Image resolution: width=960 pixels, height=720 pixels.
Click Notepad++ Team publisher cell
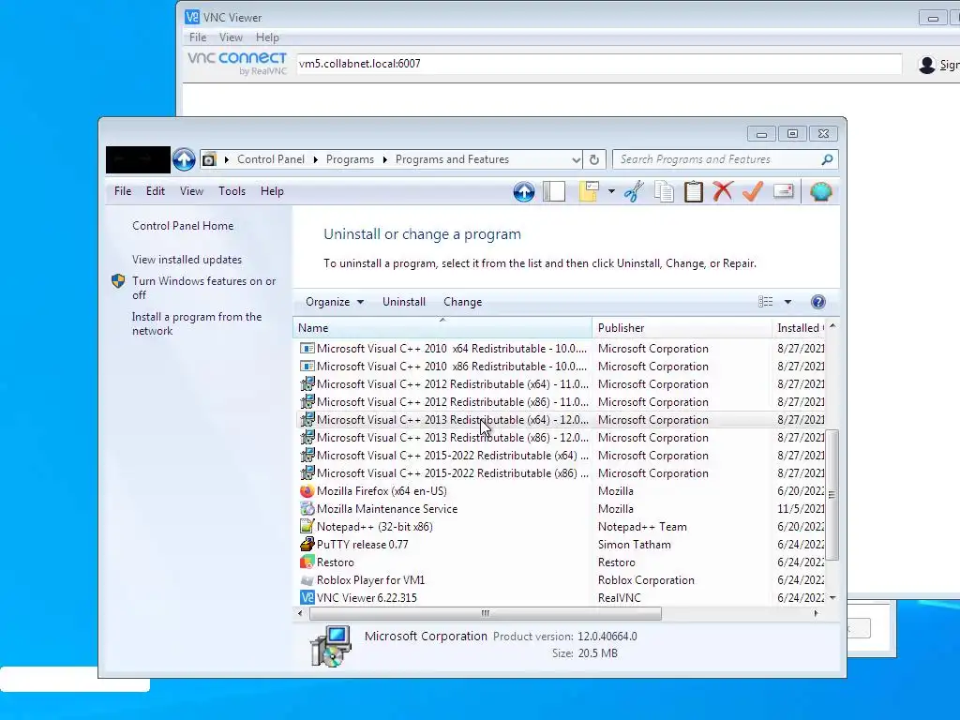point(642,527)
